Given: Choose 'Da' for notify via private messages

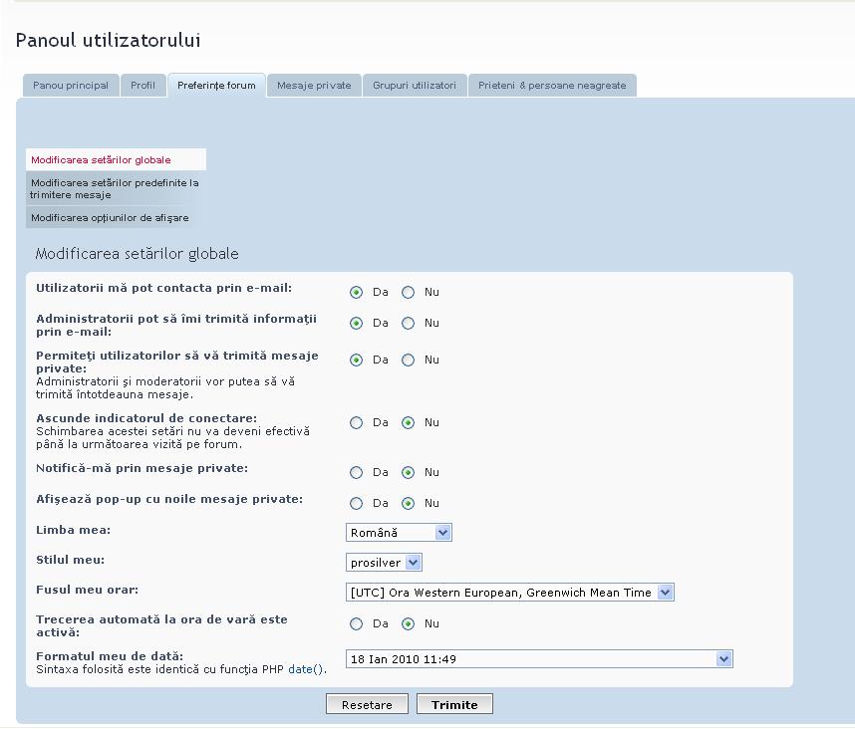Looking at the screenshot, I should (356, 473).
